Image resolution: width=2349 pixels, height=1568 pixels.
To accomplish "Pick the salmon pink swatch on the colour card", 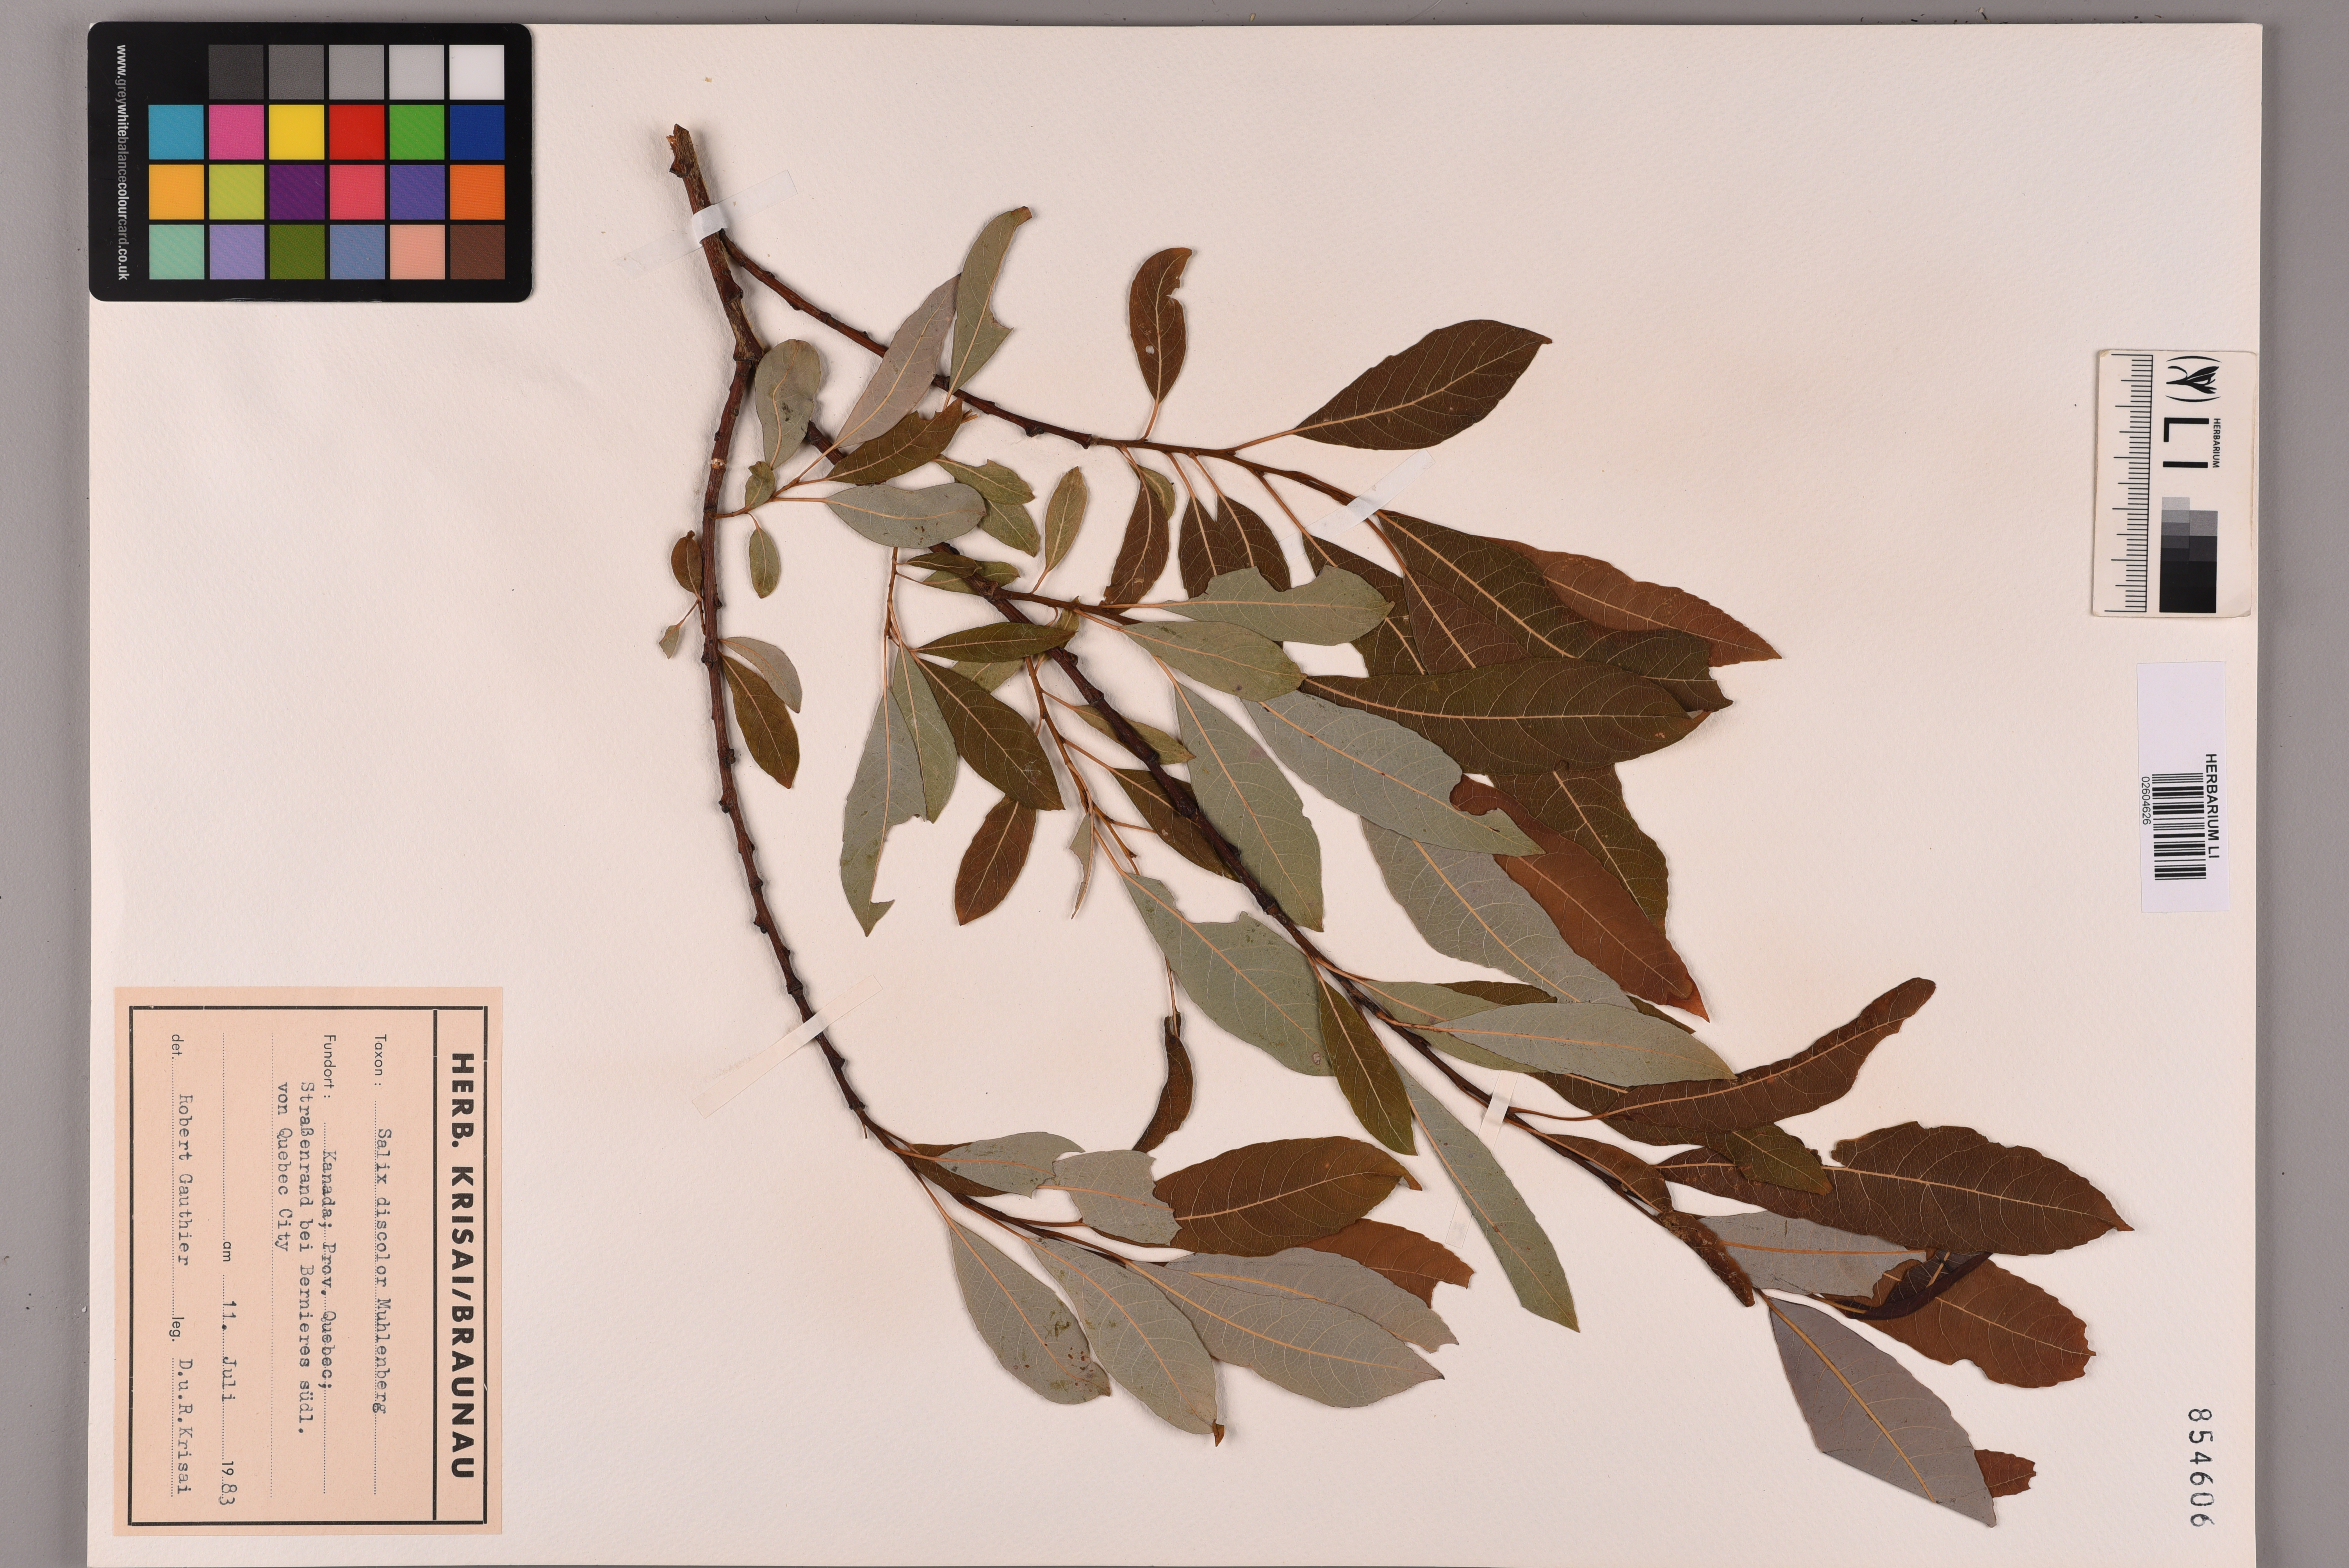I will pos(417,251).
